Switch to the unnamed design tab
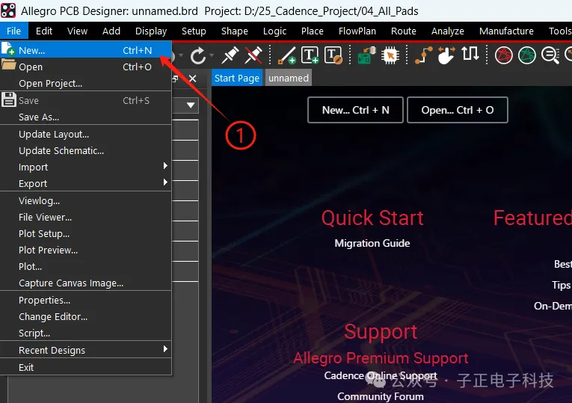The height and width of the screenshot is (403, 572). (288, 78)
